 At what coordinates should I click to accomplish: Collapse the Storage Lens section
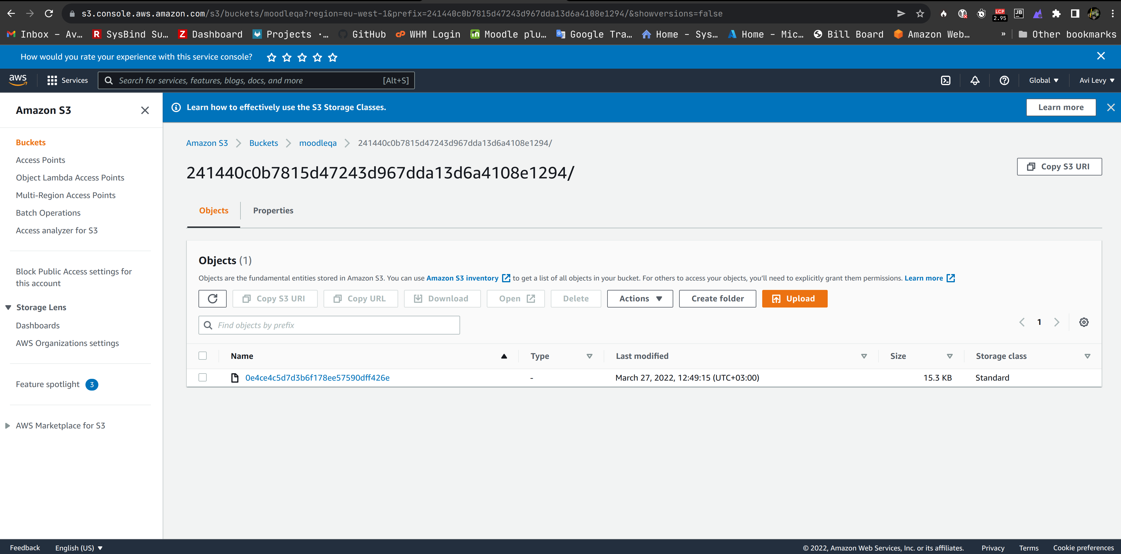pyautogui.click(x=8, y=308)
